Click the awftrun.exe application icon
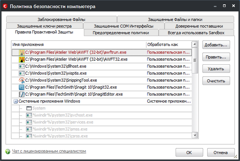The height and width of the screenshot is (161, 240). point(21,52)
